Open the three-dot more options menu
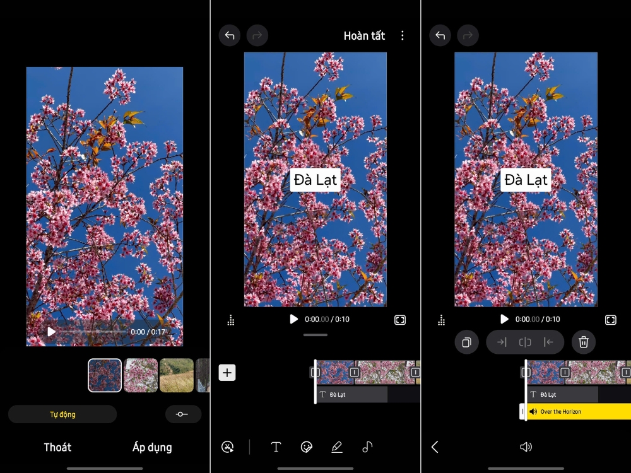The width and height of the screenshot is (631, 473). coord(403,36)
